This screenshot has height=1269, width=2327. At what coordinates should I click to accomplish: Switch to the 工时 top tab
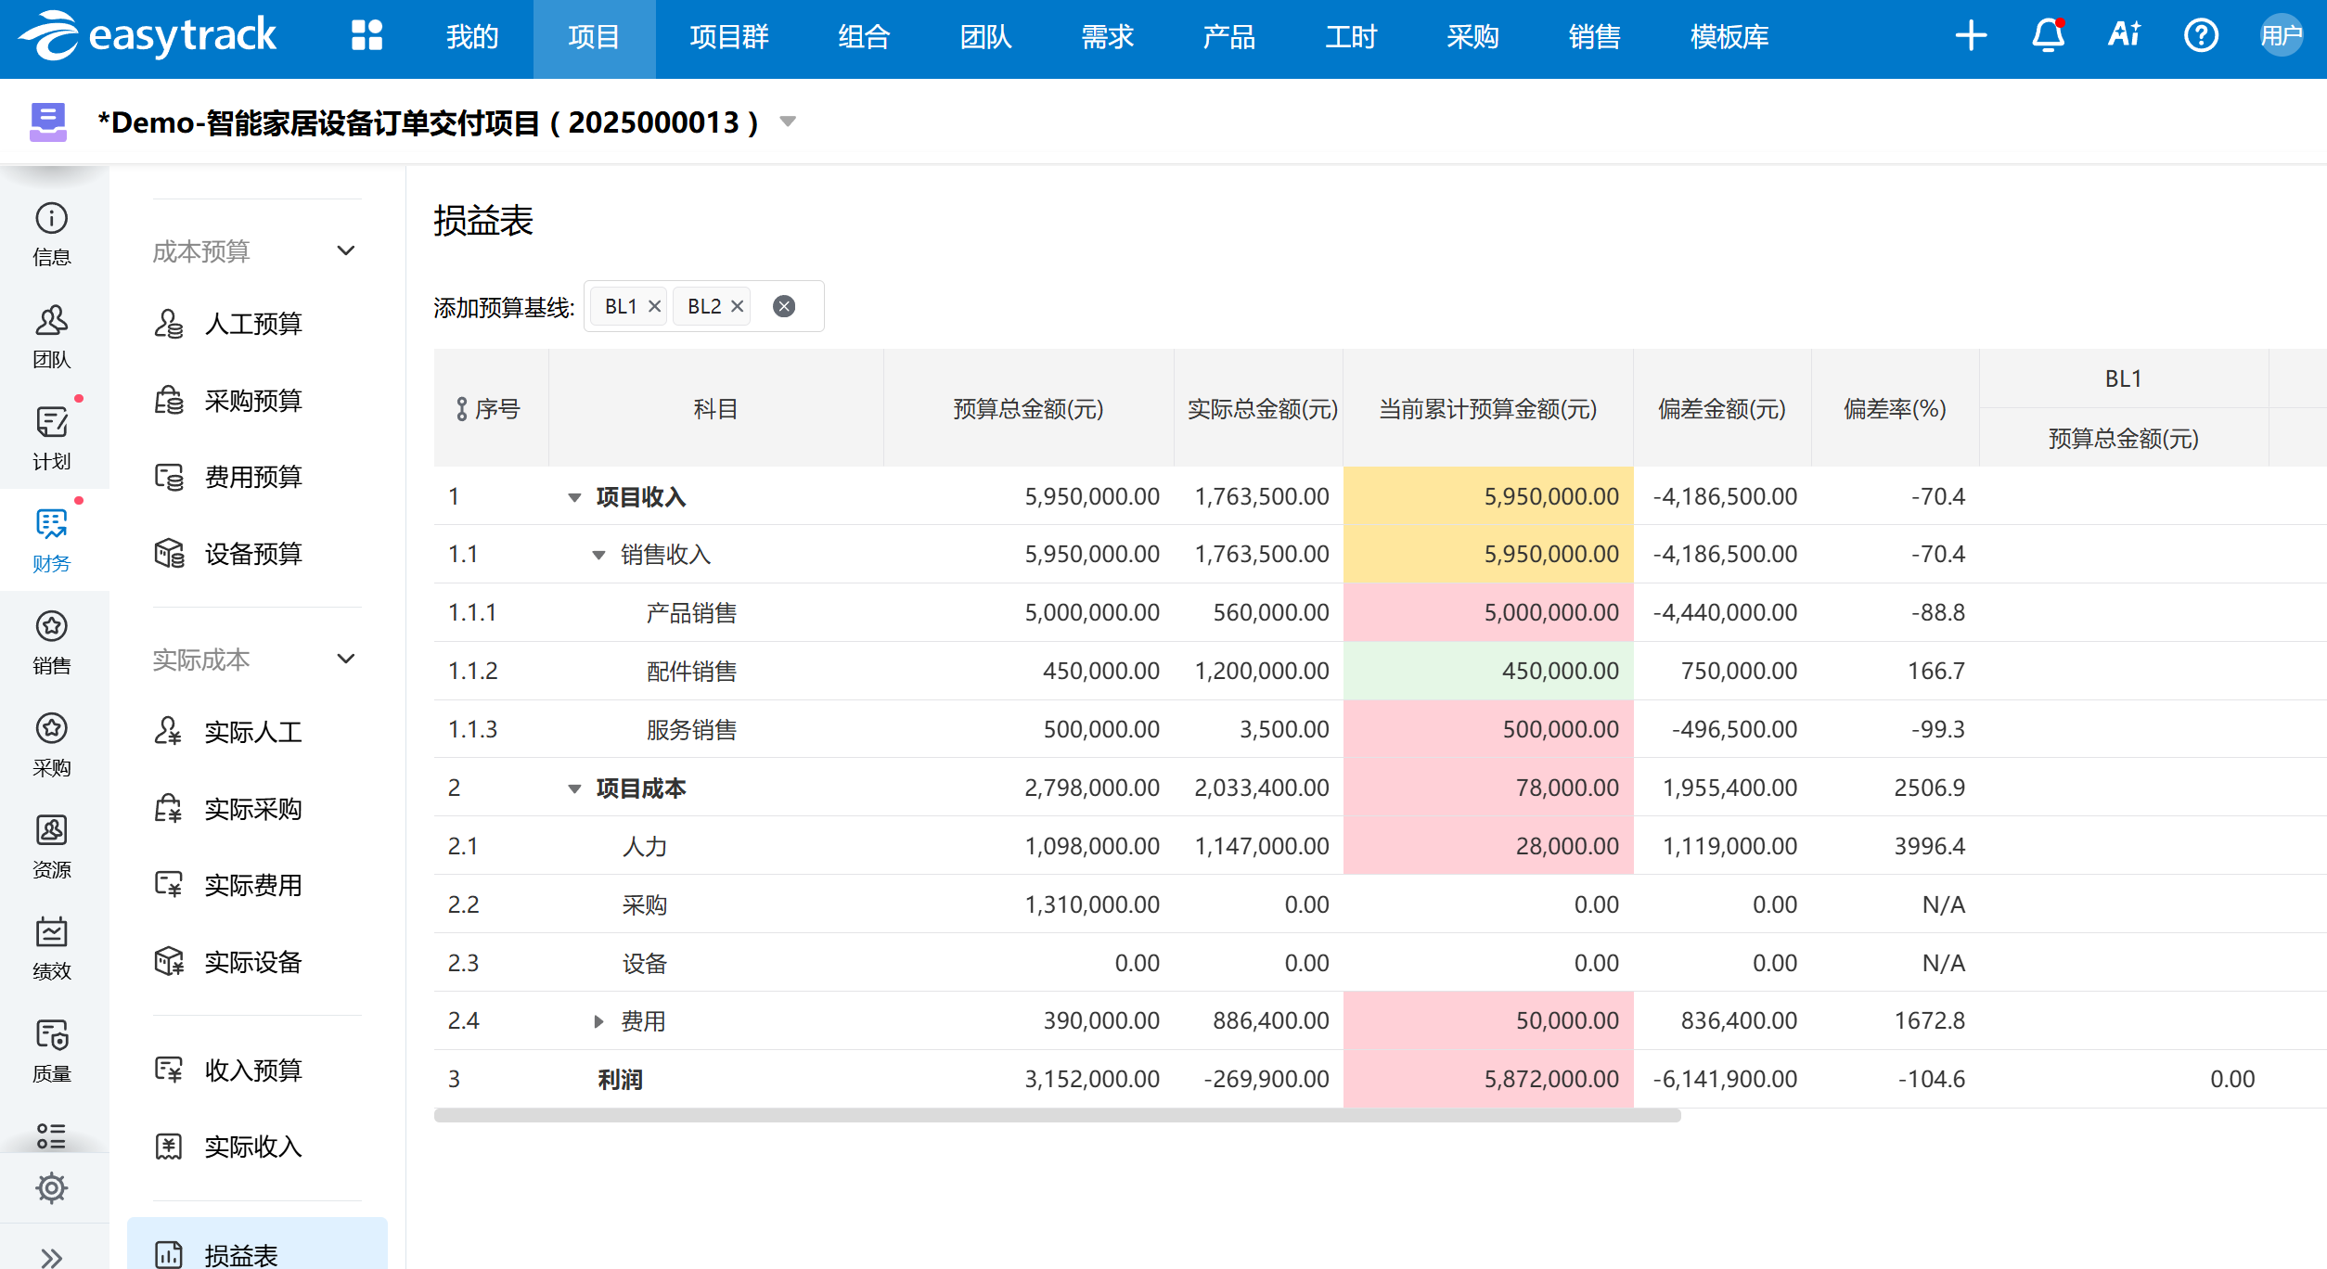click(1351, 37)
